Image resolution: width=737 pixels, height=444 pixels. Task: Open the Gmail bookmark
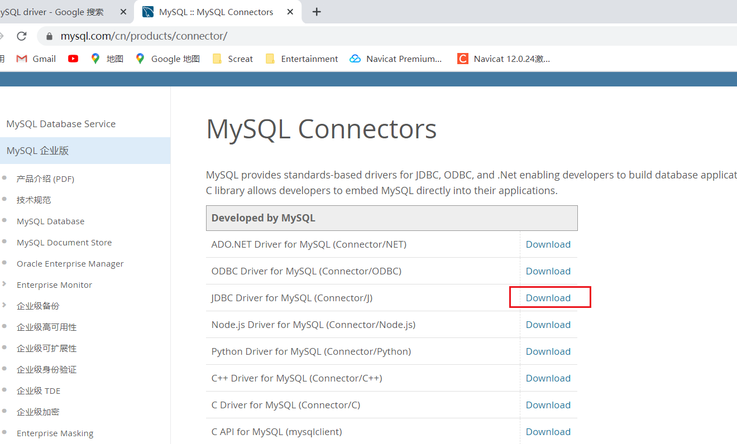tap(36, 59)
